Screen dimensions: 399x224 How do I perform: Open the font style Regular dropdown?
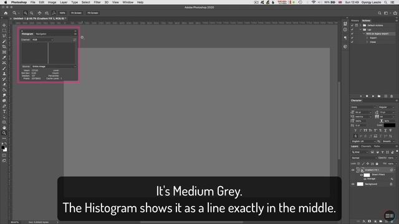pos(387,108)
